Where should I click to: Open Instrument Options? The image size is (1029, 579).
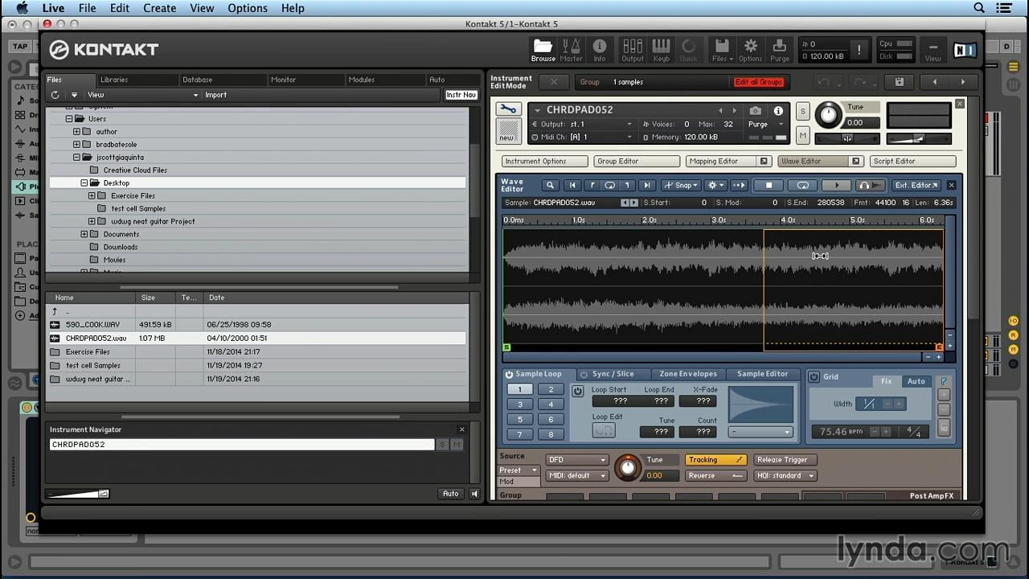coord(543,161)
